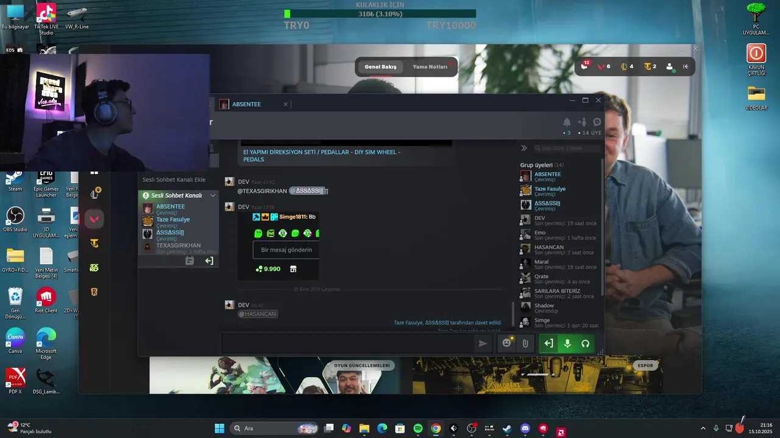The image size is (780, 438).
Task: Click the Riot friends profile icon
Action: coord(670,67)
